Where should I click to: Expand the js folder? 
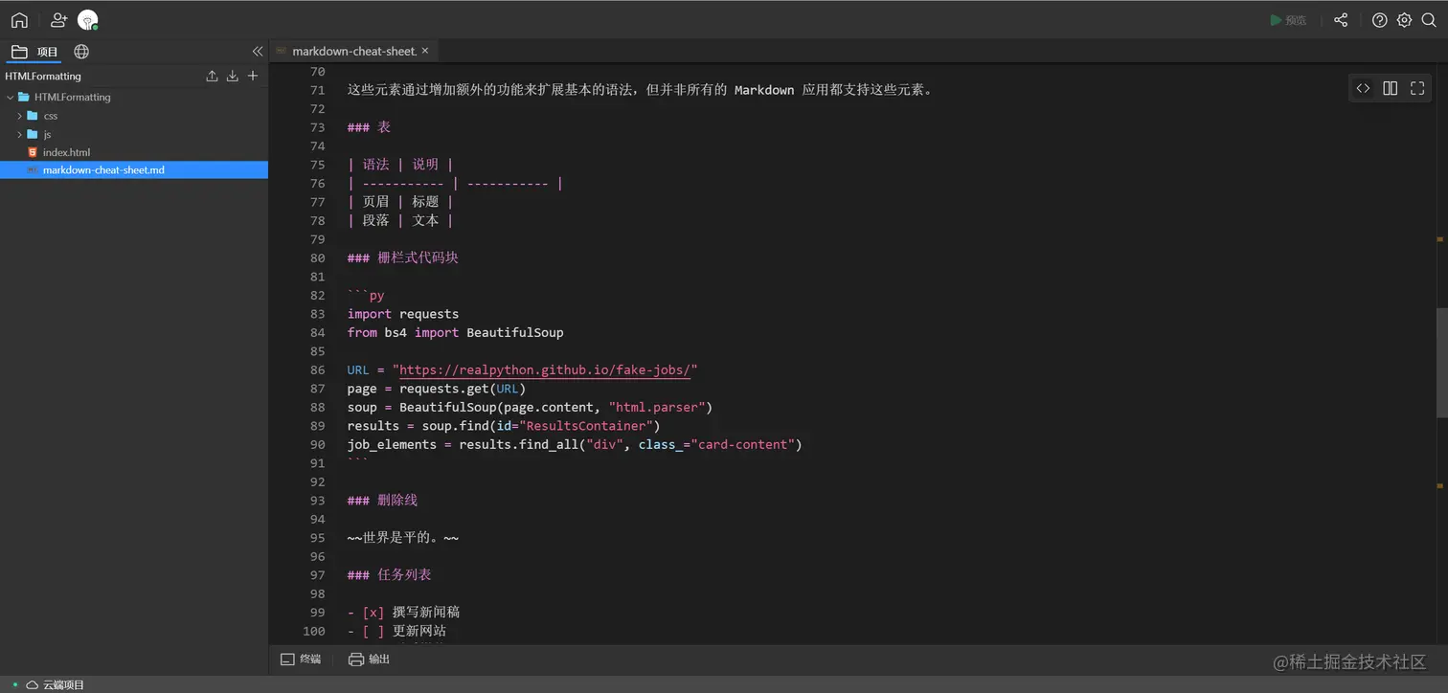coord(19,134)
